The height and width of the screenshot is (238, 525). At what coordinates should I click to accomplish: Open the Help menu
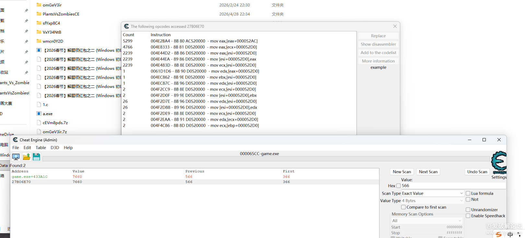(68, 147)
